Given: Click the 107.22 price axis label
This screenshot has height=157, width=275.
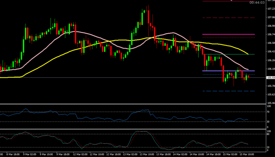Looking at the screenshot, I should 271,9.
